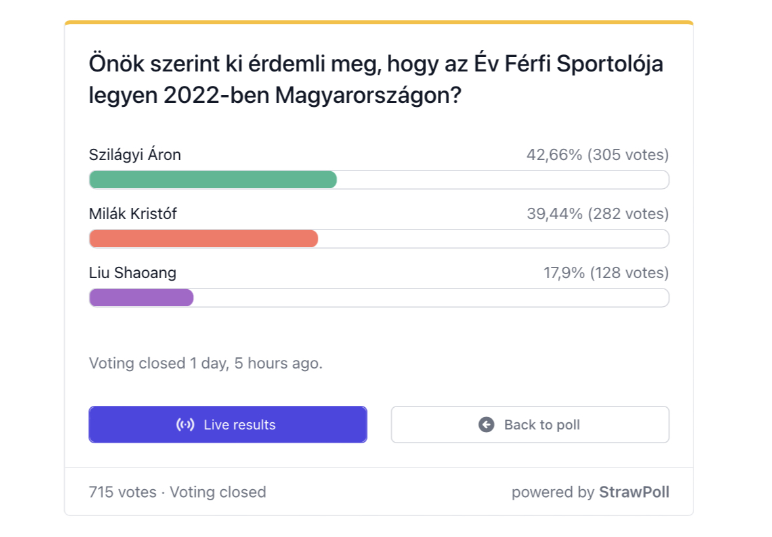Click the 42,66% (305 votes) text

pyautogui.click(x=597, y=155)
